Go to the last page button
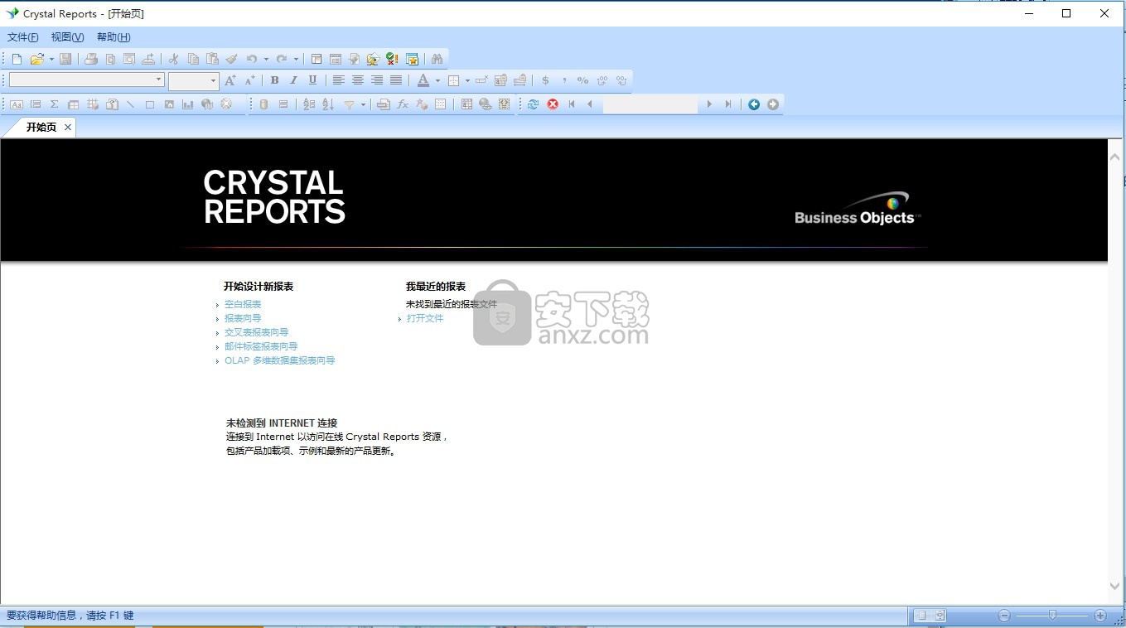This screenshot has width=1126, height=628. coord(728,104)
